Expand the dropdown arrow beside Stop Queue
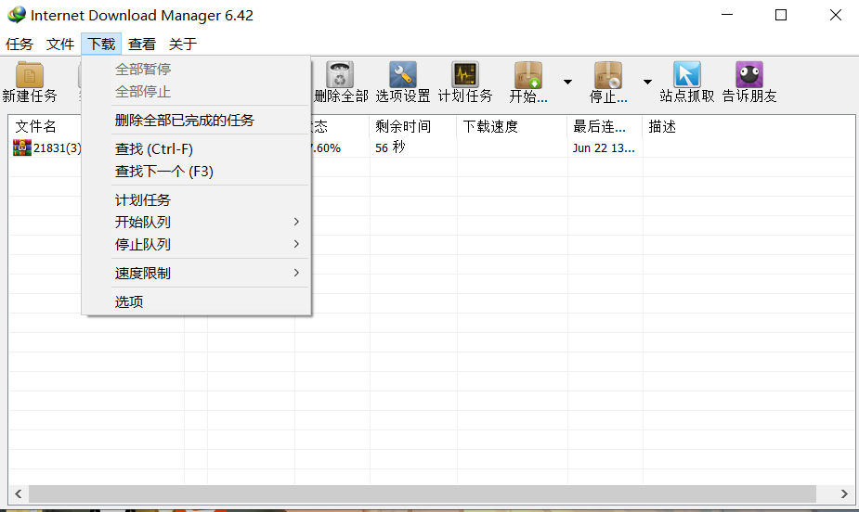The image size is (859, 512). (647, 82)
